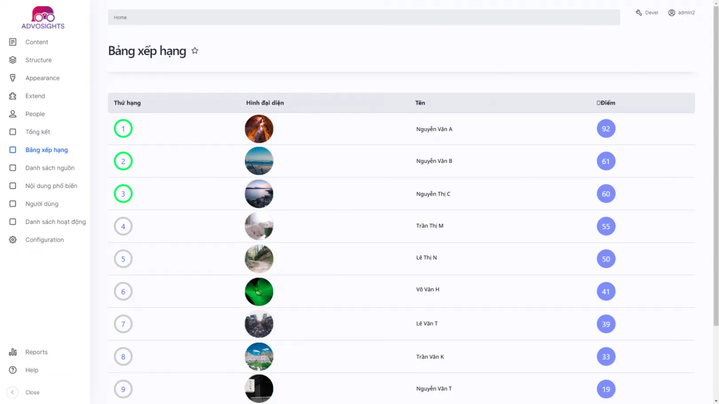
Task: Click the People person icon
Action: tap(13, 114)
